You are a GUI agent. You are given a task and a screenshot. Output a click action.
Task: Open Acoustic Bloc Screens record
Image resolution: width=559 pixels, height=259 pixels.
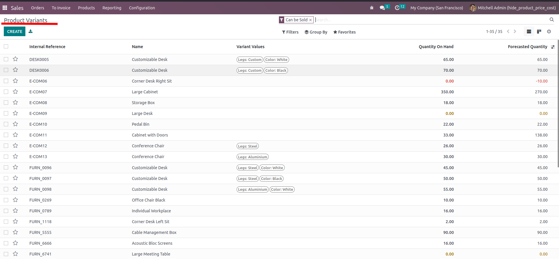pos(152,243)
